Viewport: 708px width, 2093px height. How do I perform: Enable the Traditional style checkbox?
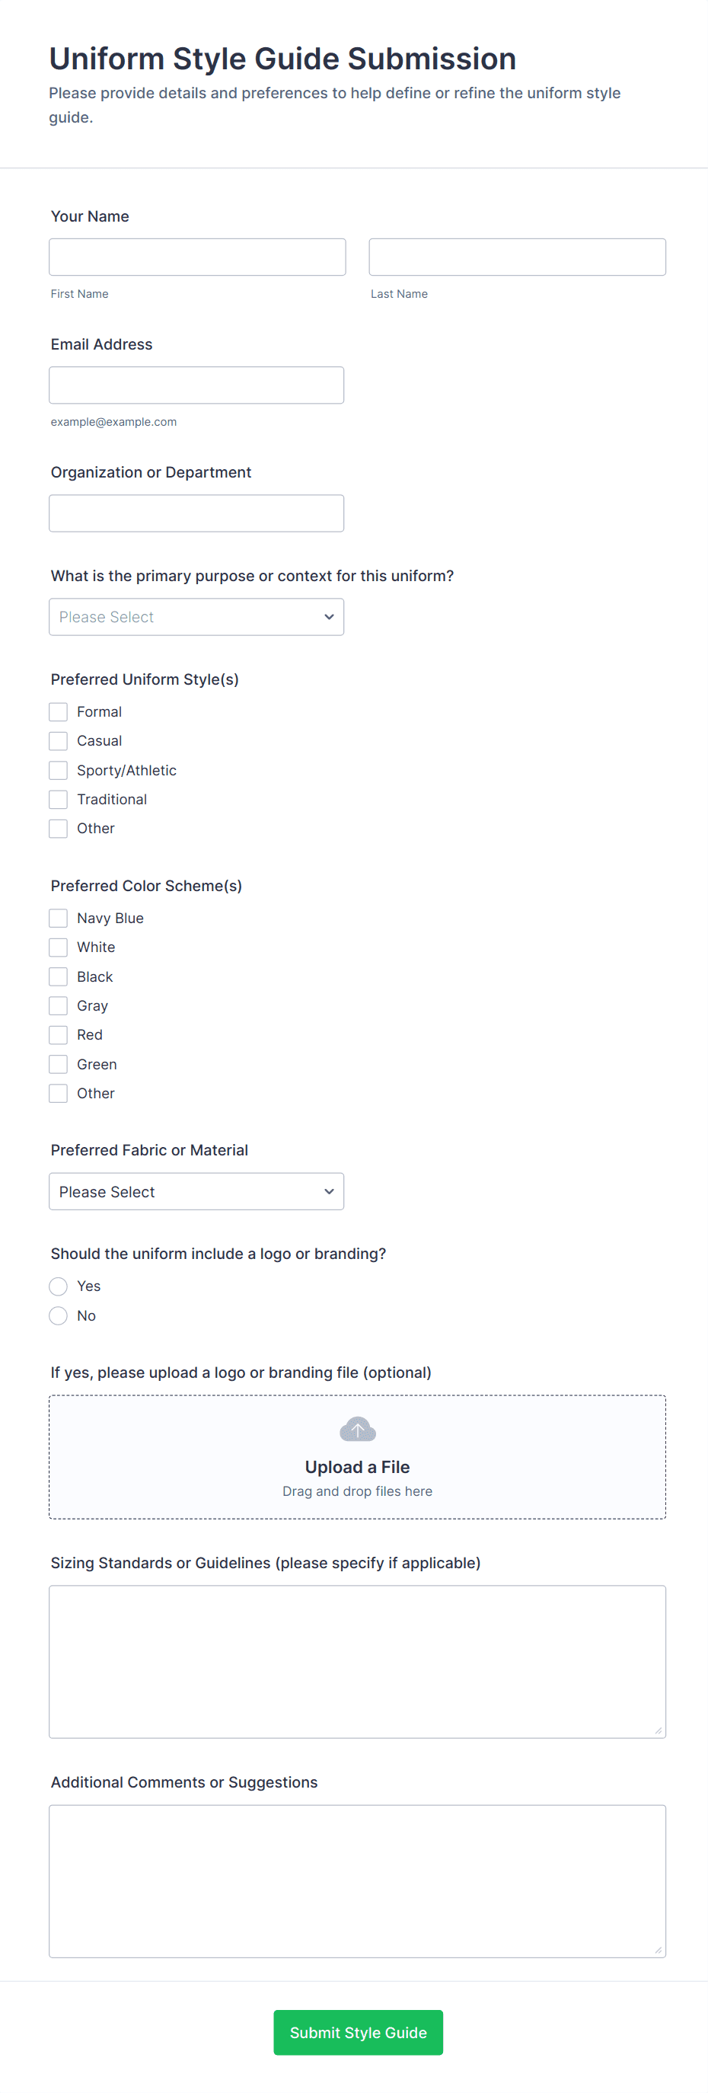point(59,800)
